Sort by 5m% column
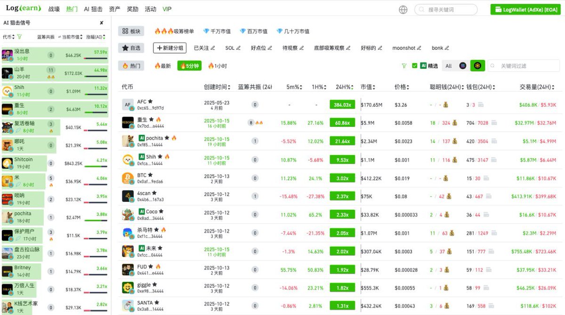 [x=294, y=87]
